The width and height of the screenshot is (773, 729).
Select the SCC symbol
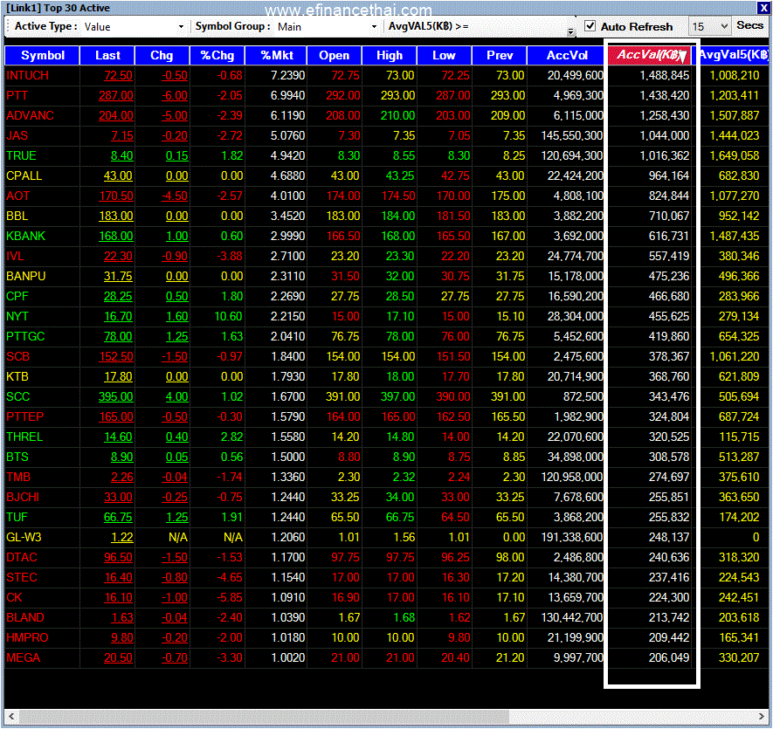coord(18,396)
